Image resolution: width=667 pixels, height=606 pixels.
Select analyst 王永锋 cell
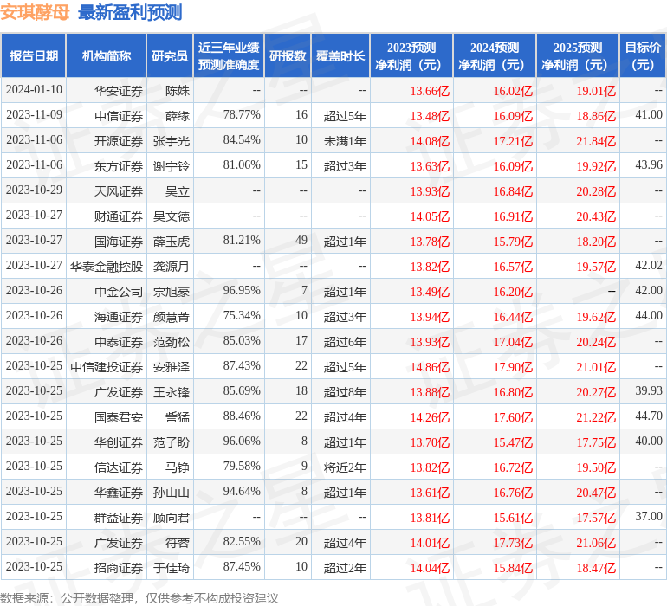(172, 392)
